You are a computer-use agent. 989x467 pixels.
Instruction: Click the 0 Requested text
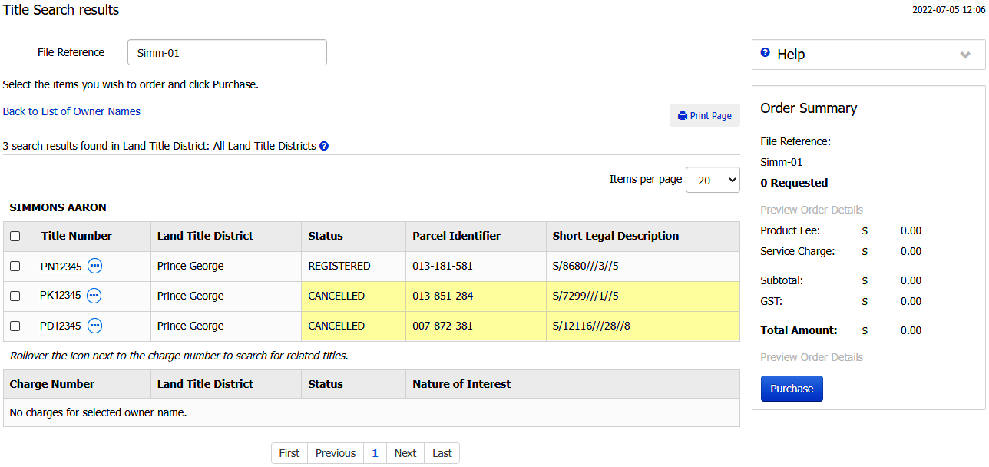[794, 183]
